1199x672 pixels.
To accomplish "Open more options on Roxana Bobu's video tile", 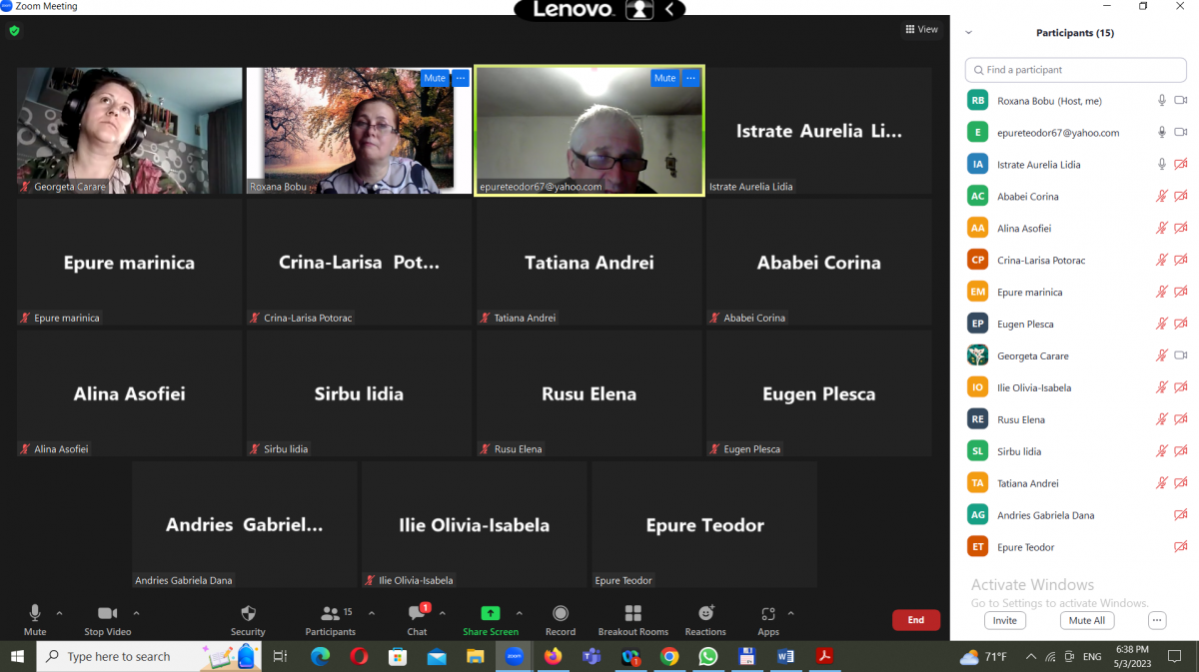I will coord(460,78).
